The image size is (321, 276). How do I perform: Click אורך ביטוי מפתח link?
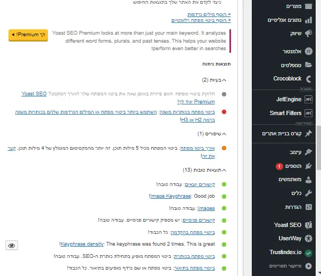197,148
